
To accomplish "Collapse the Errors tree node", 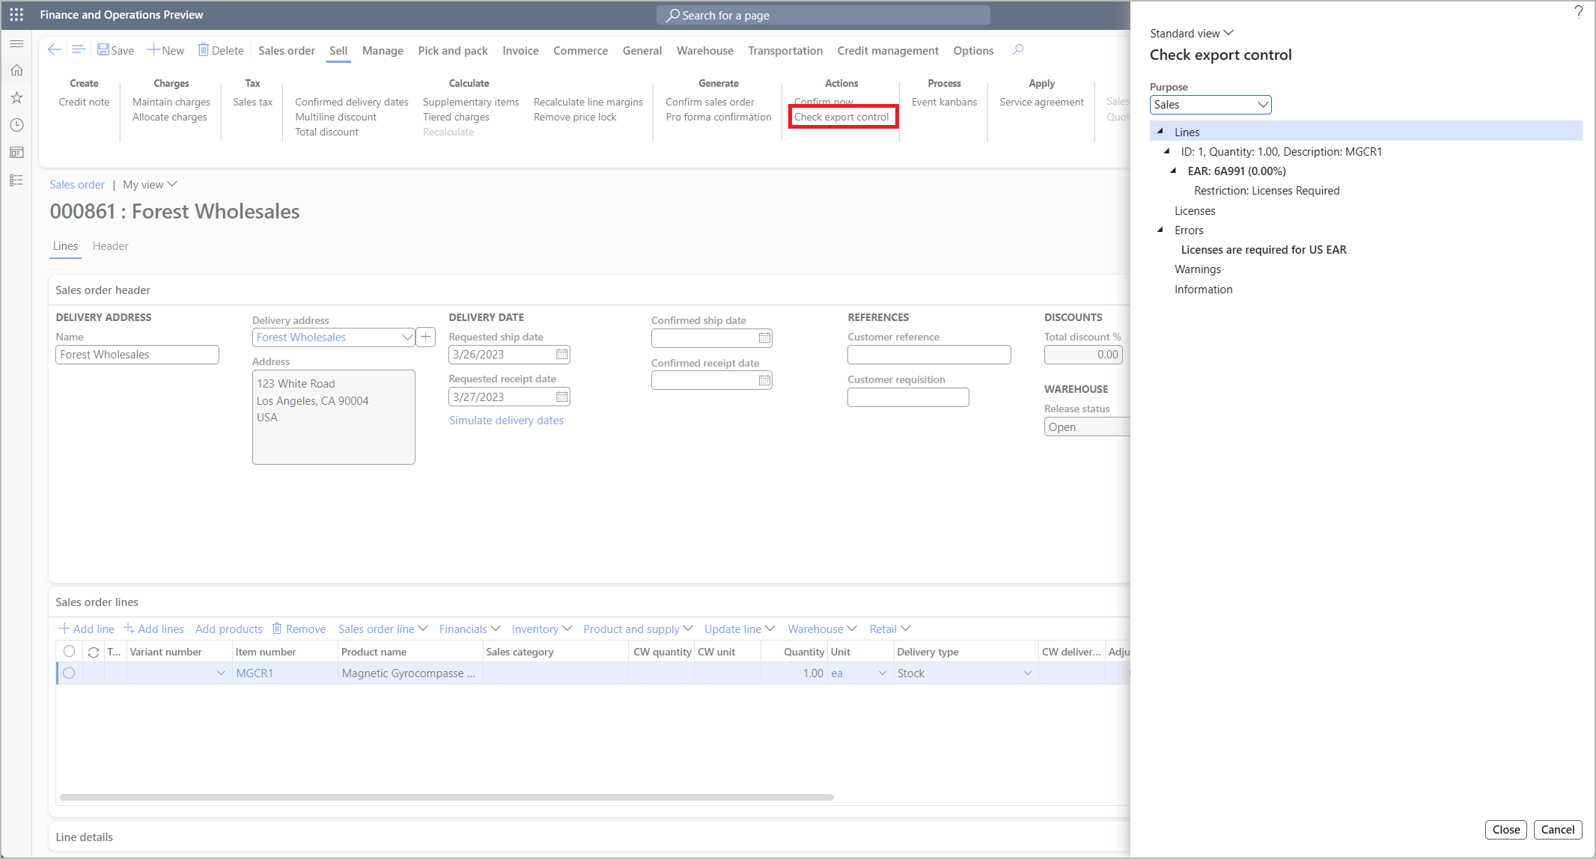I will pos(1161,230).
